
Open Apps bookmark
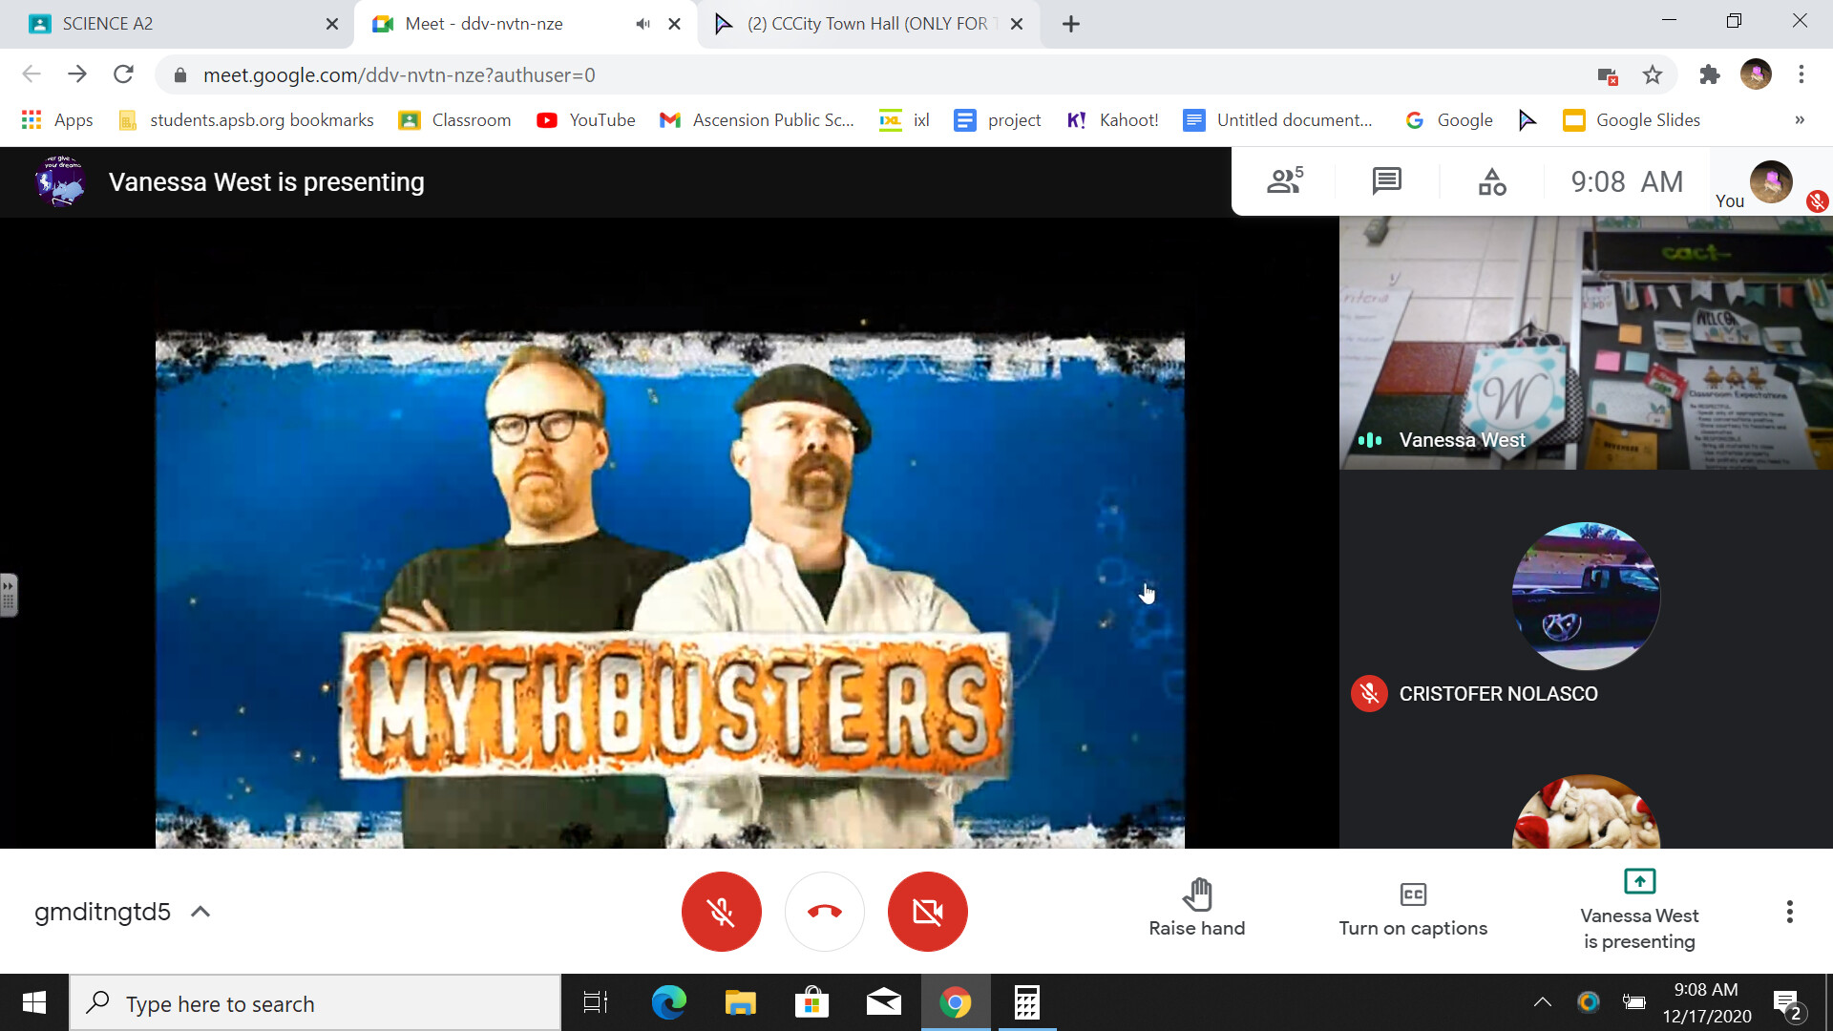click(x=57, y=120)
